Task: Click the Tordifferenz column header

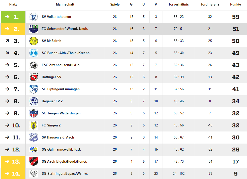Action: (210, 5)
